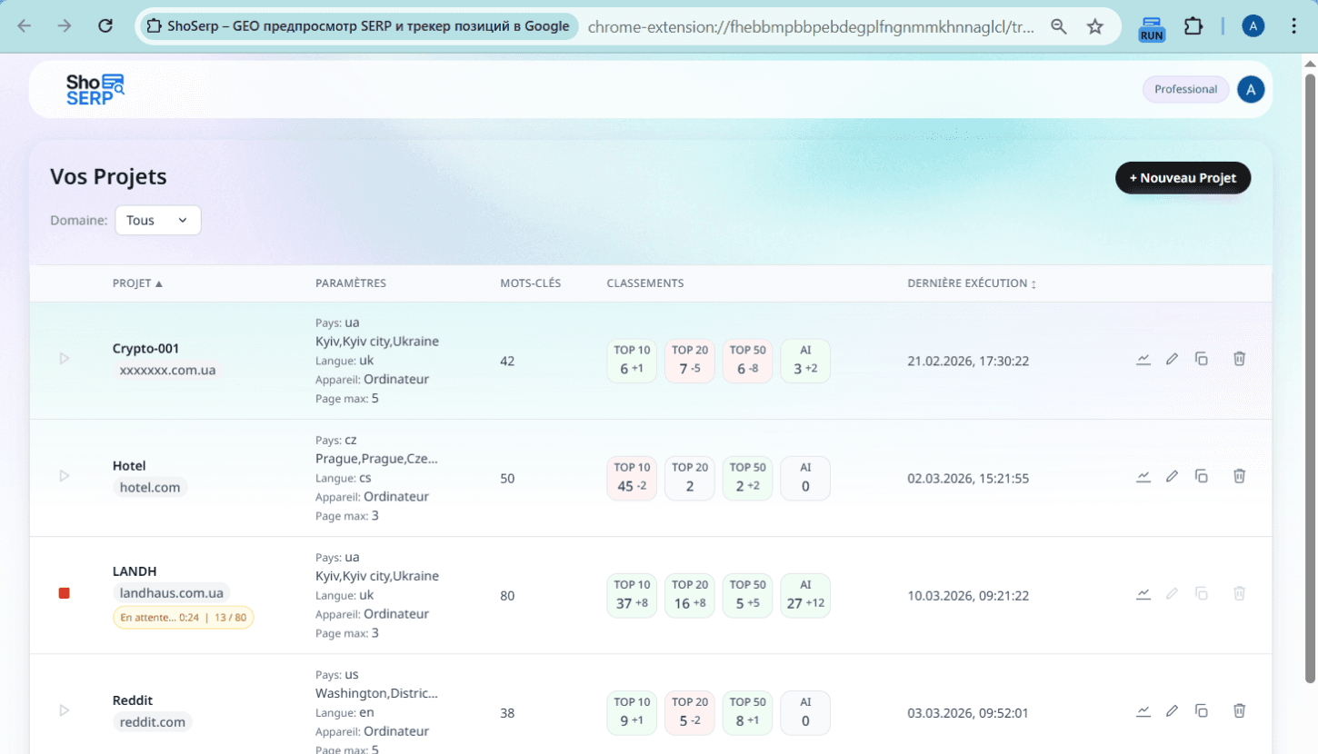1318x754 pixels.
Task: Click the landhaus.com.ua domain tag
Action: (172, 593)
